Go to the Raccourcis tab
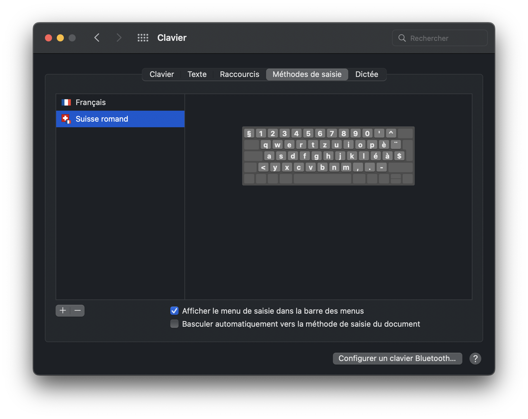The height and width of the screenshot is (419, 528). tap(239, 74)
